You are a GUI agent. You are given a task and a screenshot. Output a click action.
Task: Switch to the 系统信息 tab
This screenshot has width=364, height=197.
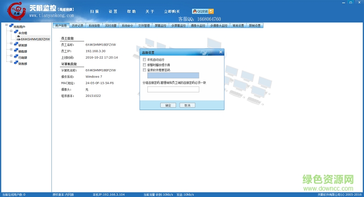click(x=94, y=25)
